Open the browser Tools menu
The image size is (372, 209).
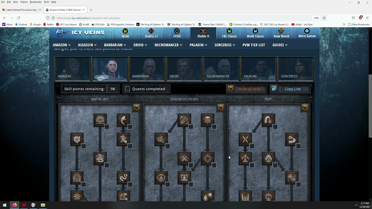coord(46,2)
